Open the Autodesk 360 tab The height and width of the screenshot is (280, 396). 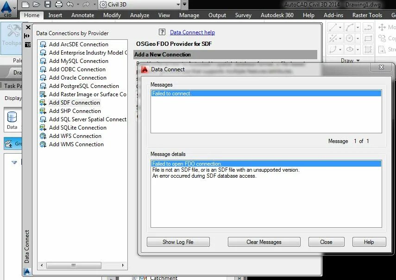click(x=277, y=15)
